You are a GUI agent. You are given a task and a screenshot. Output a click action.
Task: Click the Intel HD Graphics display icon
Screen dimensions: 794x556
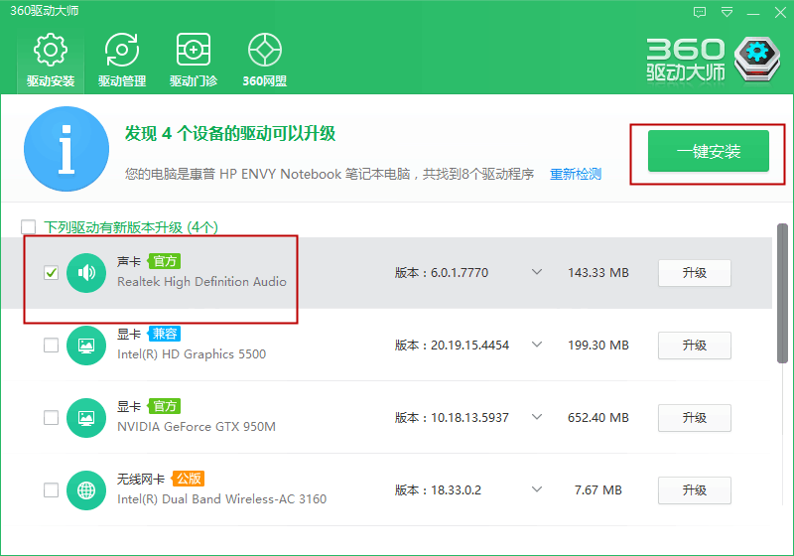pyautogui.click(x=86, y=346)
